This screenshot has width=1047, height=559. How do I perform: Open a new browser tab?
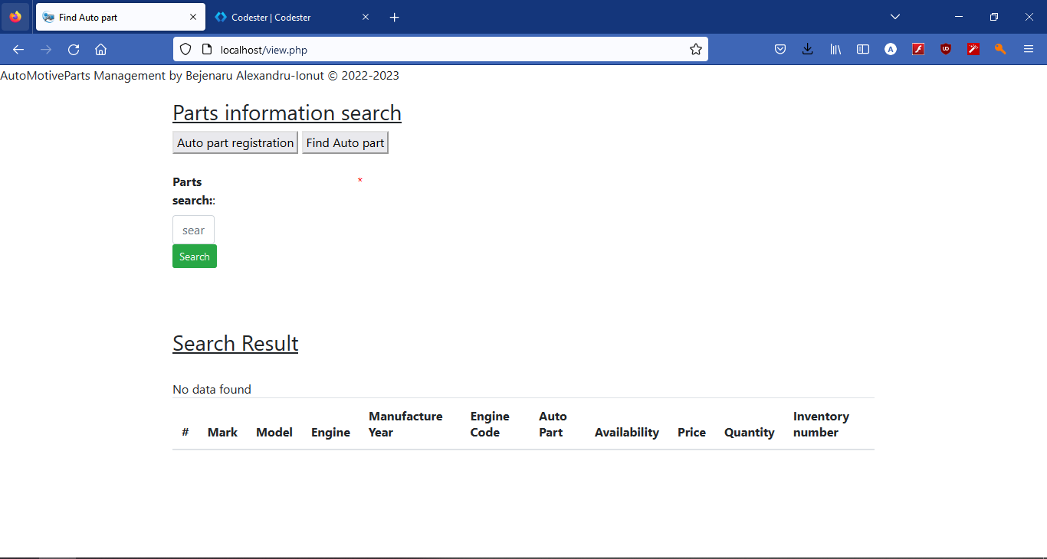tap(395, 17)
